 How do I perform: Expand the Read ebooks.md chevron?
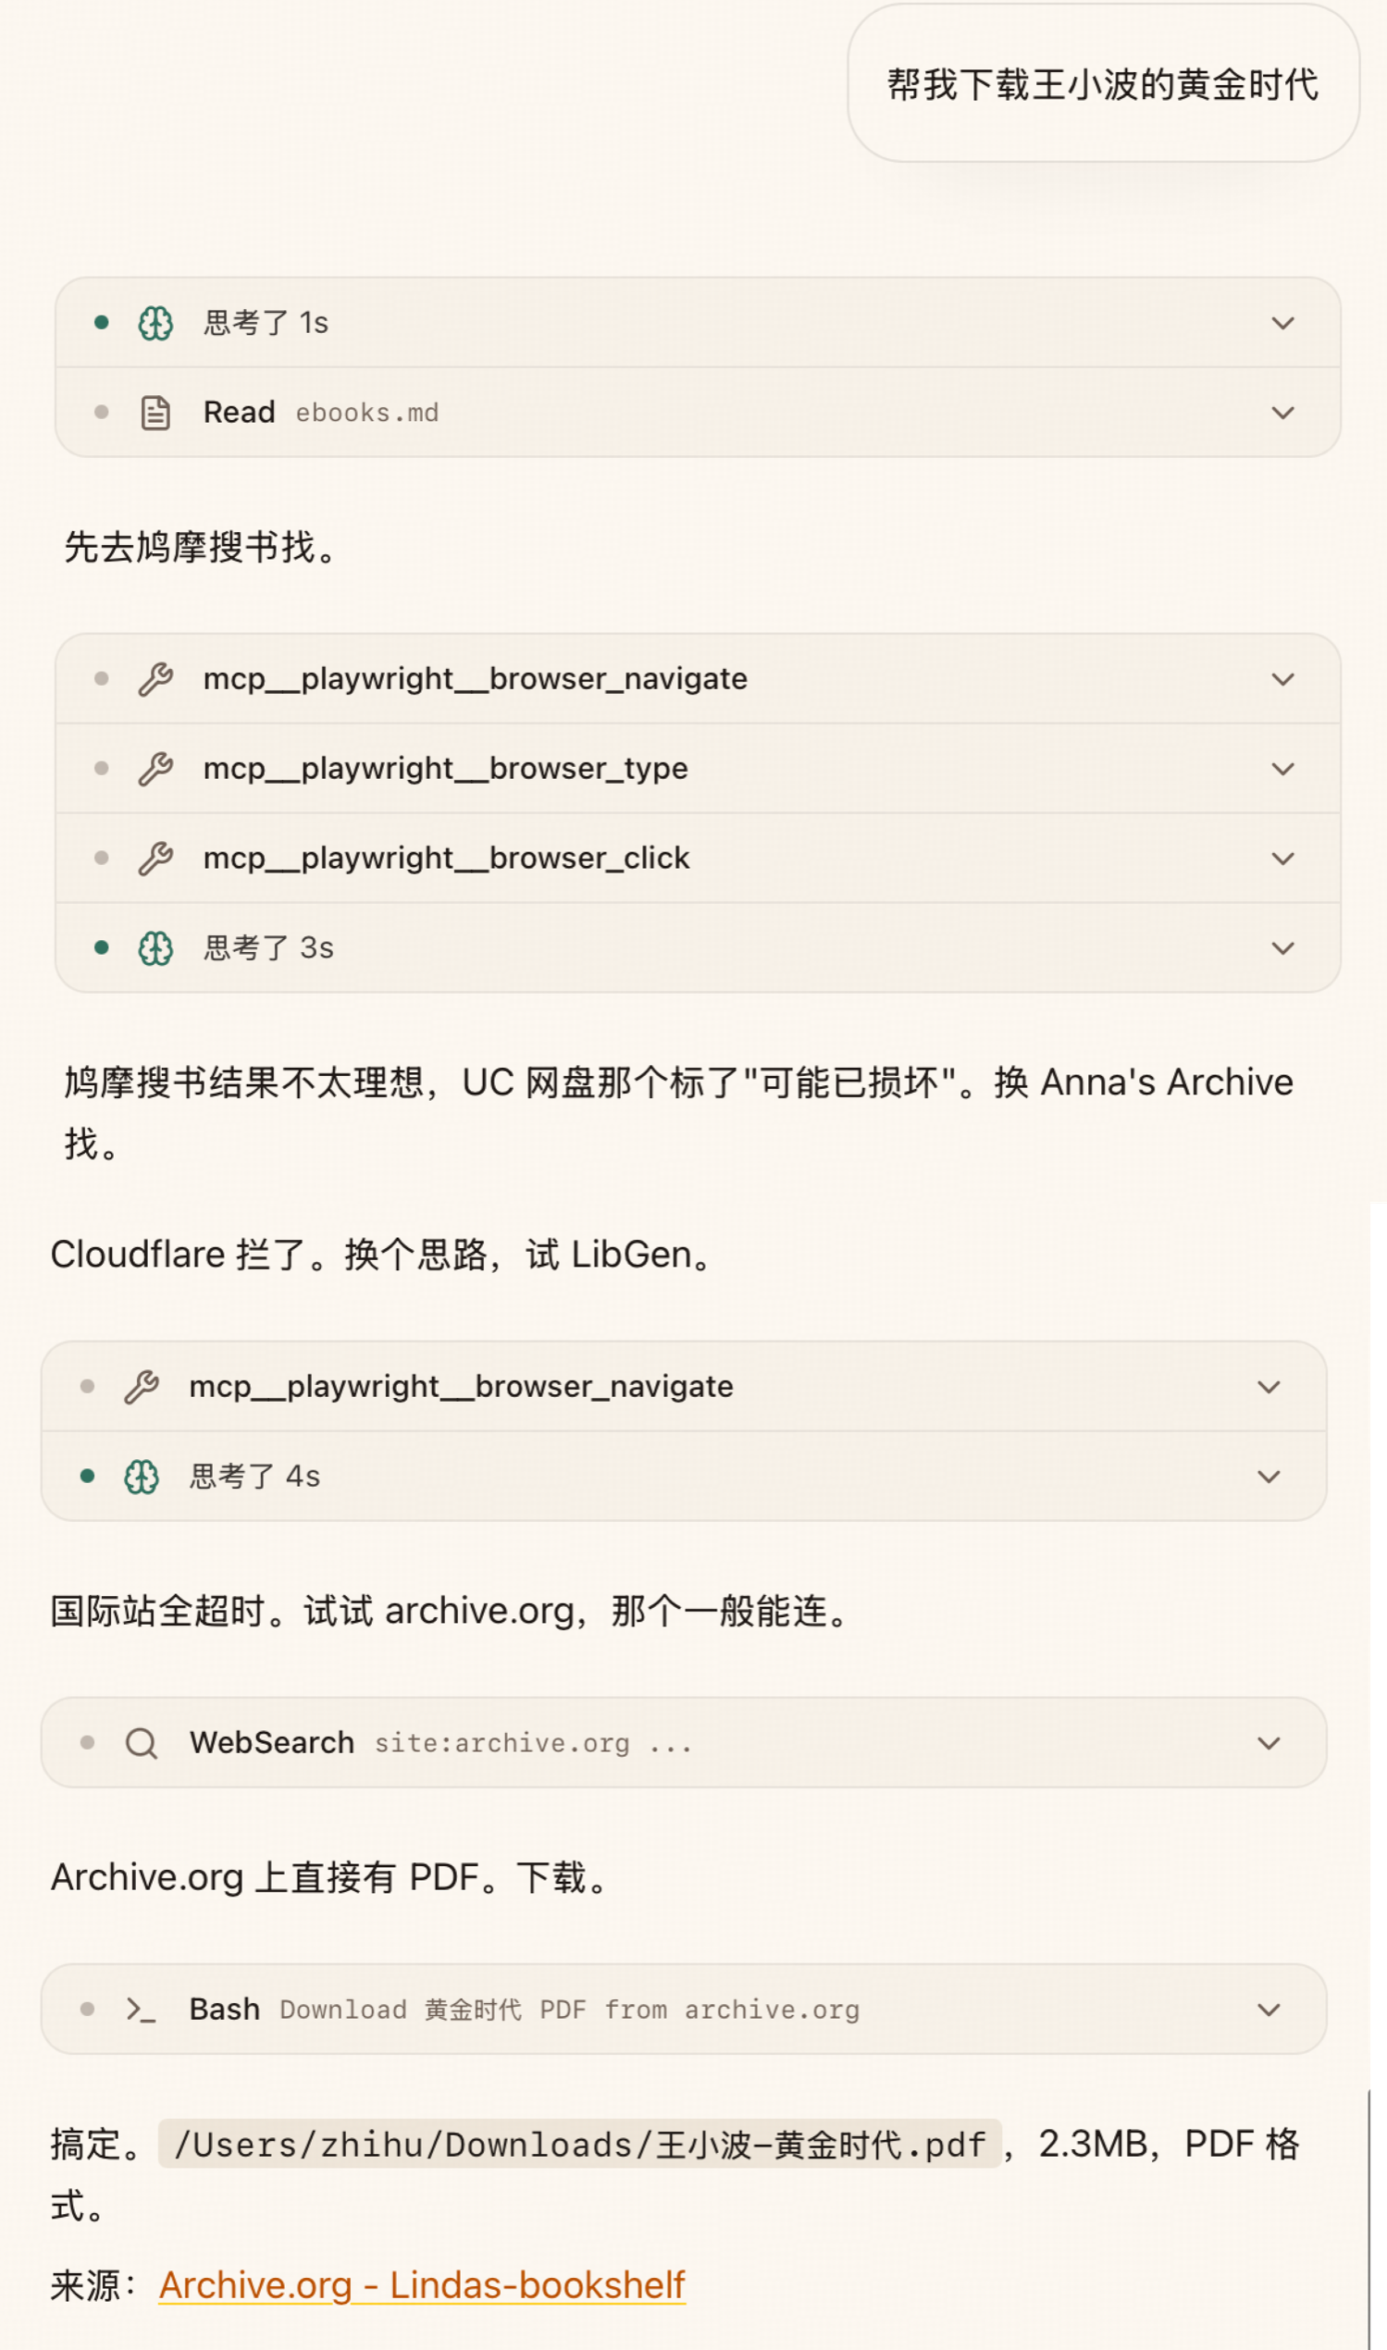[1282, 413]
